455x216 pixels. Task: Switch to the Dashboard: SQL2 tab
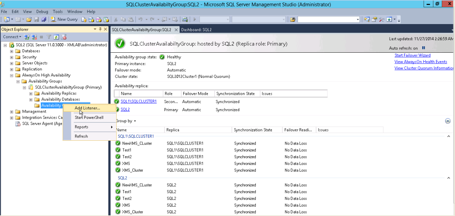click(196, 30)
